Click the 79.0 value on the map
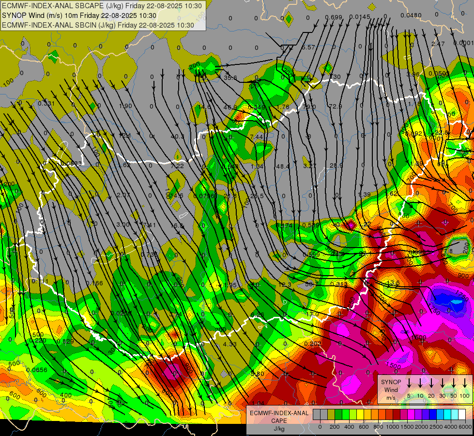The width and height of the screenshot is (474, 436). tap(309, 107)
